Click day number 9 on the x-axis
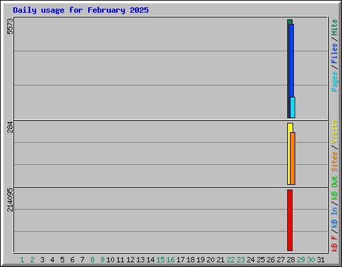Viewport: 342px width, 267px height. (x=102, y=260)
